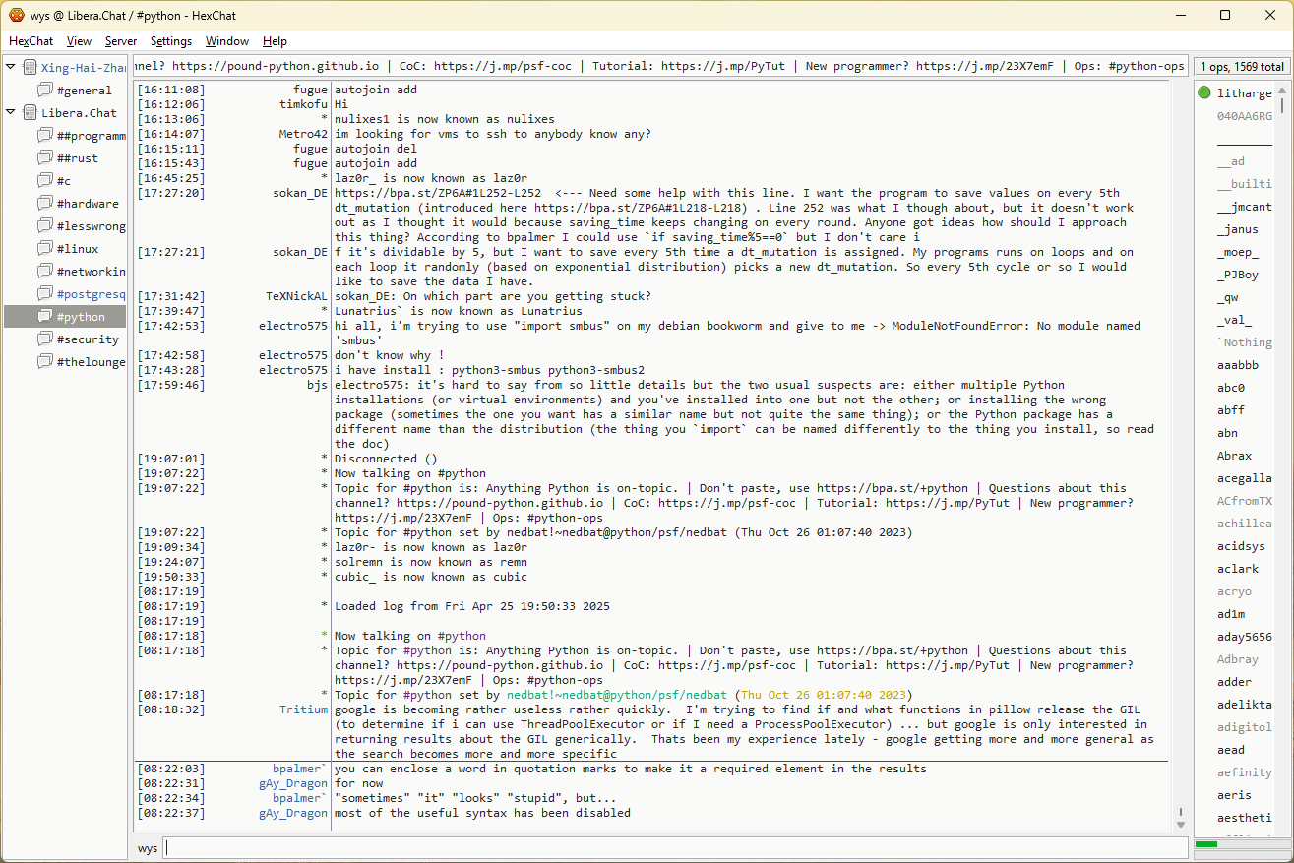1294x863 pixels.
Task: Click the Xing-Hai-Zhan server network icon
Action: [x=30, y=68]
